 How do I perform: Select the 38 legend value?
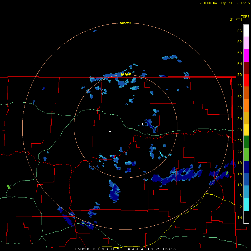[240, 108]
